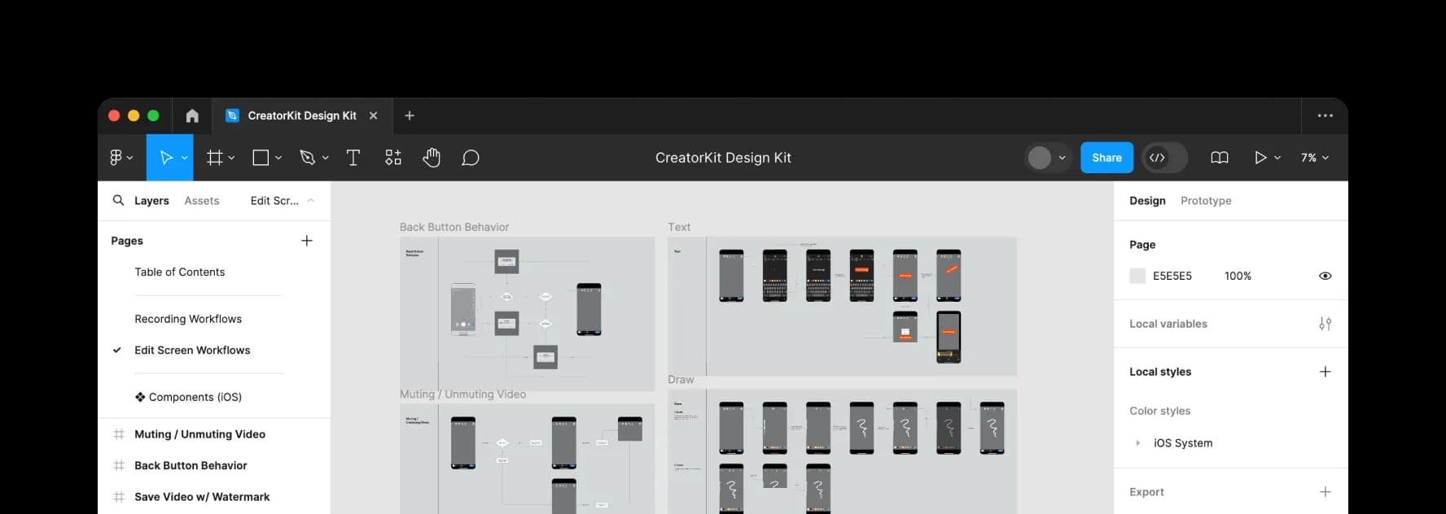This screenshot has height=514, width=1446.
Task: Select the Muting / Unmuting Video canvas label
Action: pyautogui.click(x=462, y=394)
